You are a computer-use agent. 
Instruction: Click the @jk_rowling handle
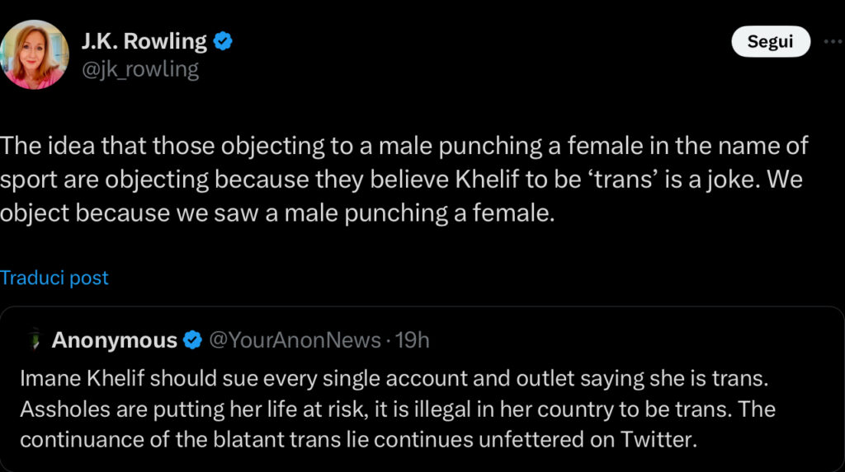coord(139,69)
